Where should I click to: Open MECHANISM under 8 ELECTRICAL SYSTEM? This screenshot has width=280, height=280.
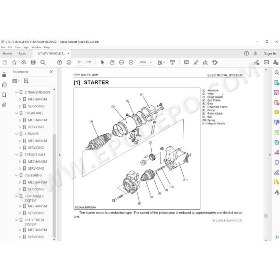point(38,230)
